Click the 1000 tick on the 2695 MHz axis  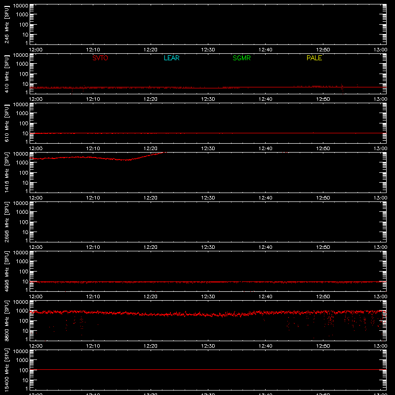(x=22, y=212)
